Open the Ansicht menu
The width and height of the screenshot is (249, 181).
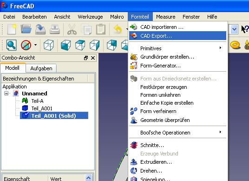click(62, 17)
